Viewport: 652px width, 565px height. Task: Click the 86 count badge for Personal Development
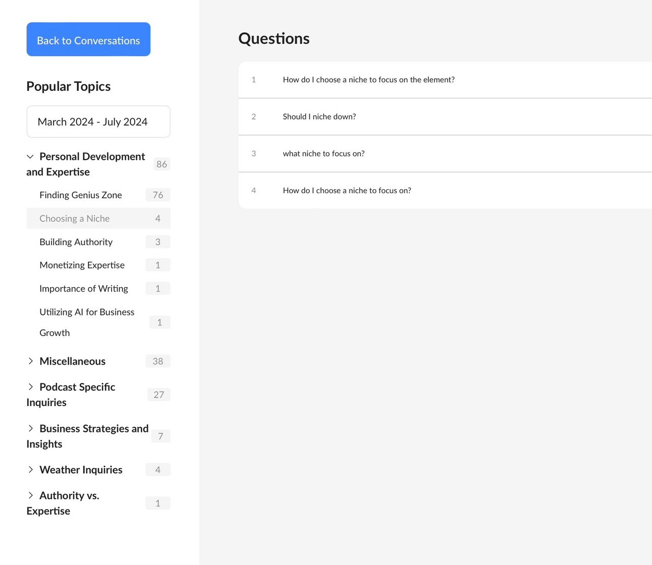pos(161,164)
